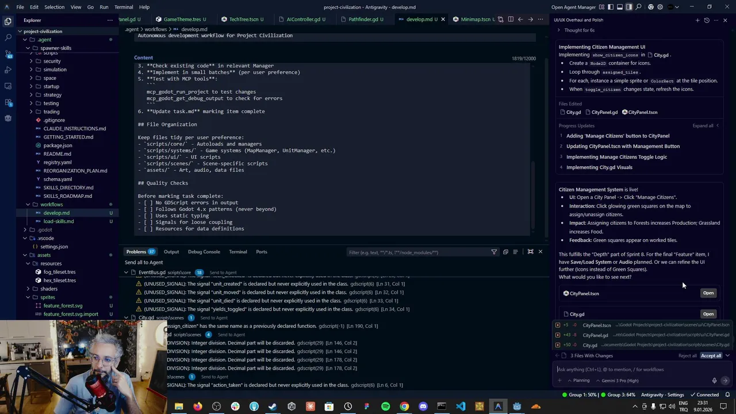
Task: Open the Selection menu
Action: 54,7
